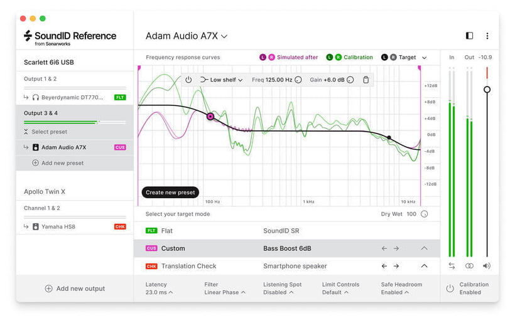
Task: Click the mono listening overlapping circles icon
Action: [469, 266]
